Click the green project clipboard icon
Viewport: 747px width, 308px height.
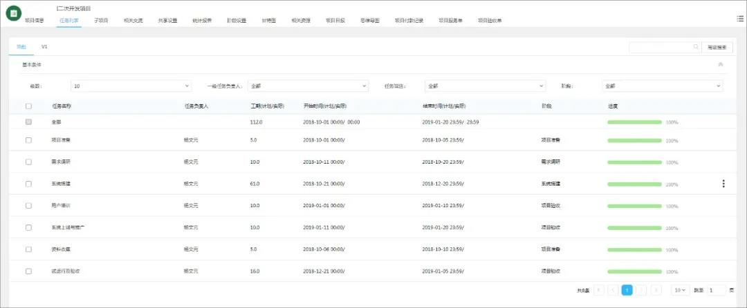(x=13, y=13)
